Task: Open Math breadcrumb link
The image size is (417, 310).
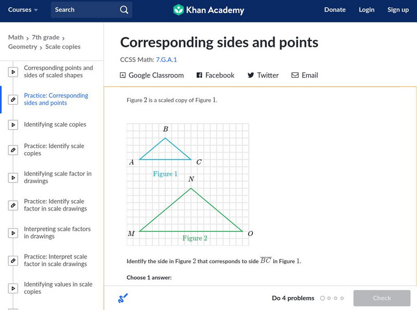Action: click(x=16, y=38)
